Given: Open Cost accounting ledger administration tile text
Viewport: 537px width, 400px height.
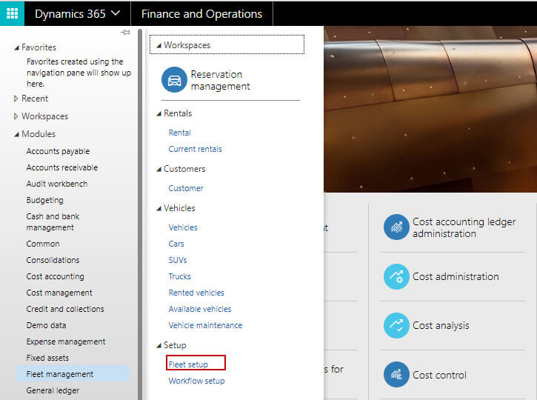Looking at the screenshot, I should tap(464, 227).
